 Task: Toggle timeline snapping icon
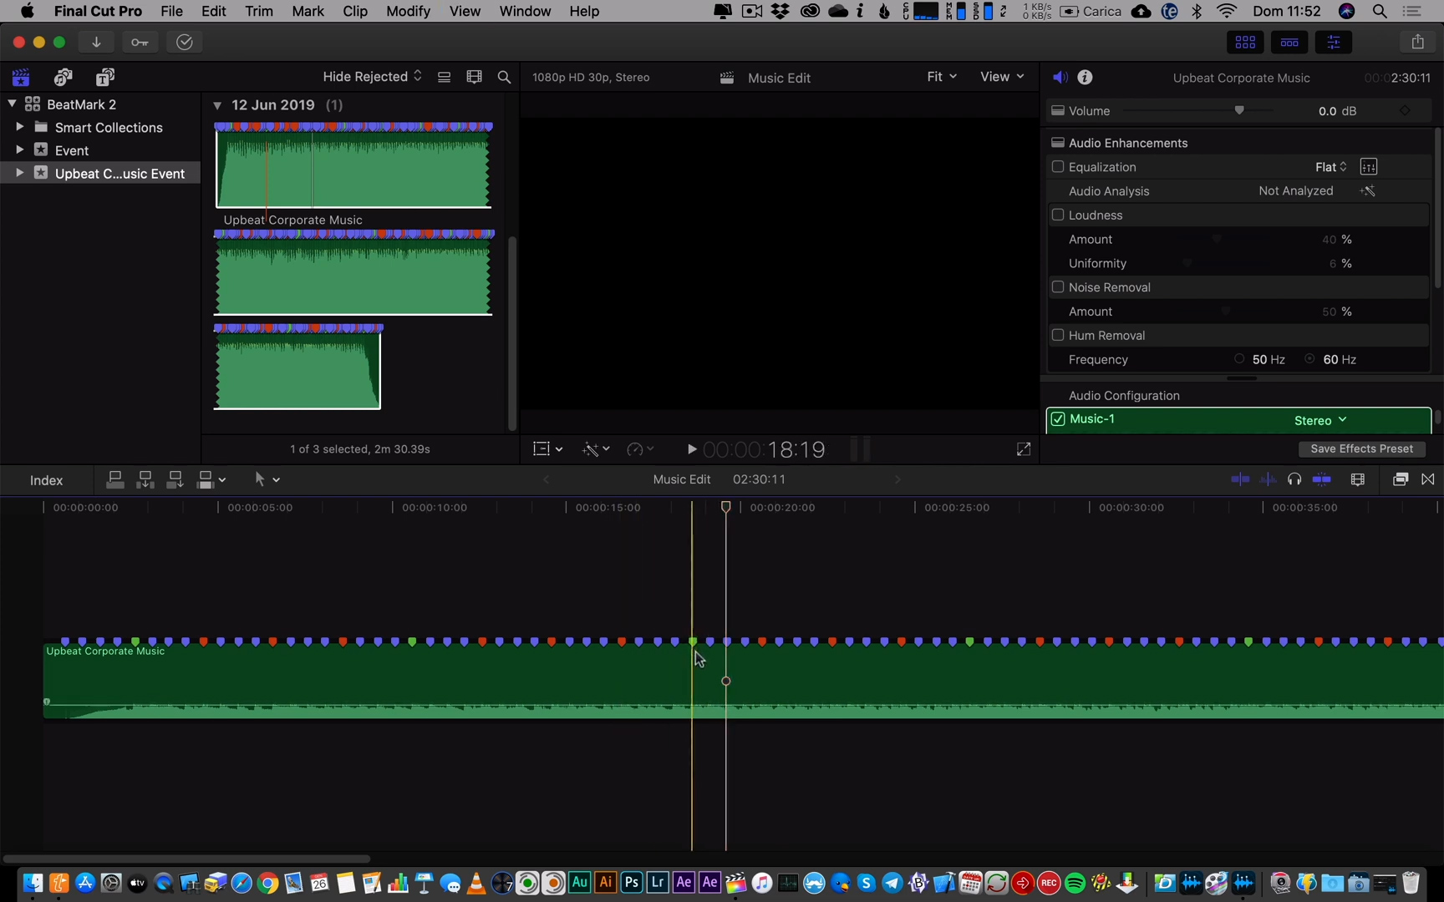click(x=1321, y=479)
